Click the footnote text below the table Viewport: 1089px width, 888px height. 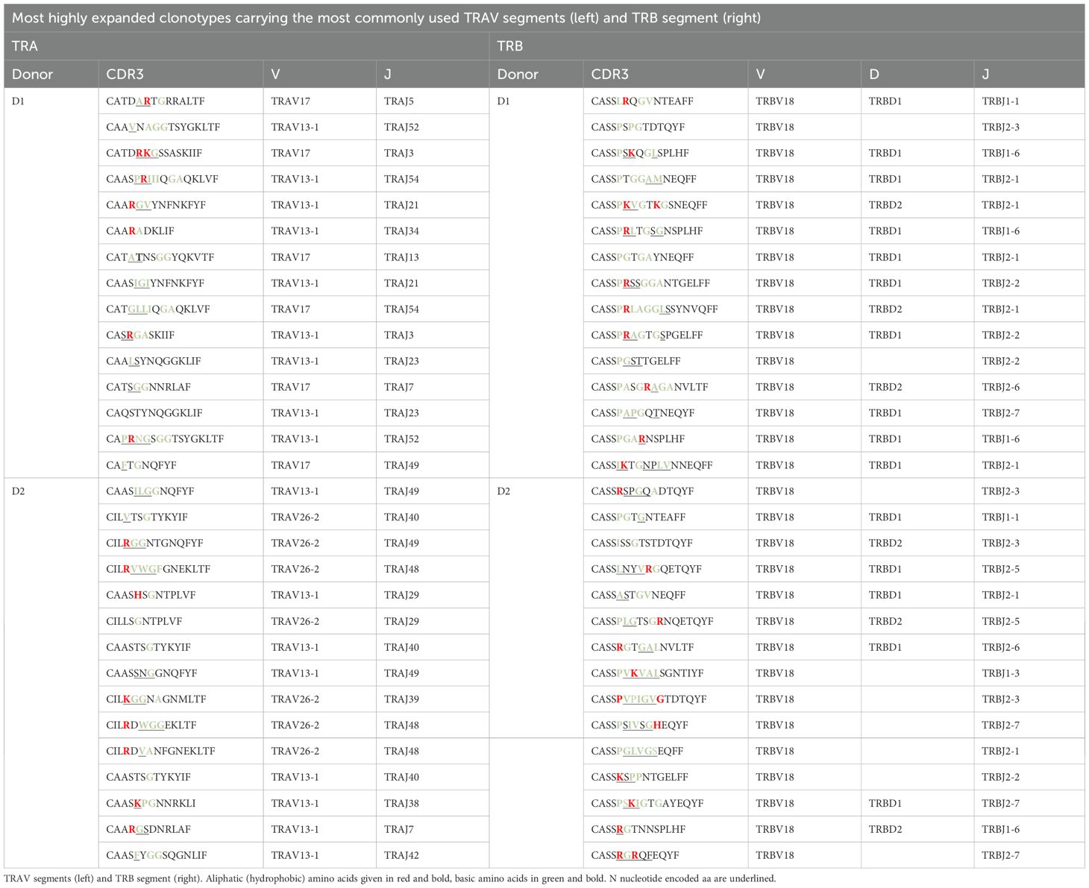tap(389, 878)
